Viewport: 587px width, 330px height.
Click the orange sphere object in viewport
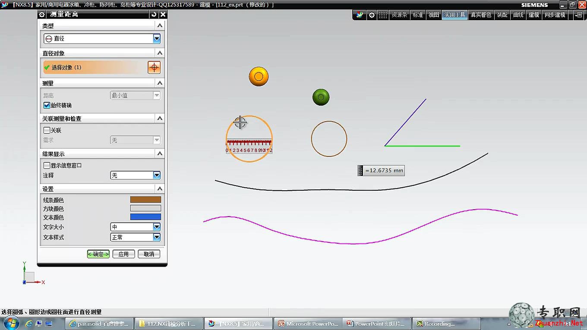[x=259, y=76]
